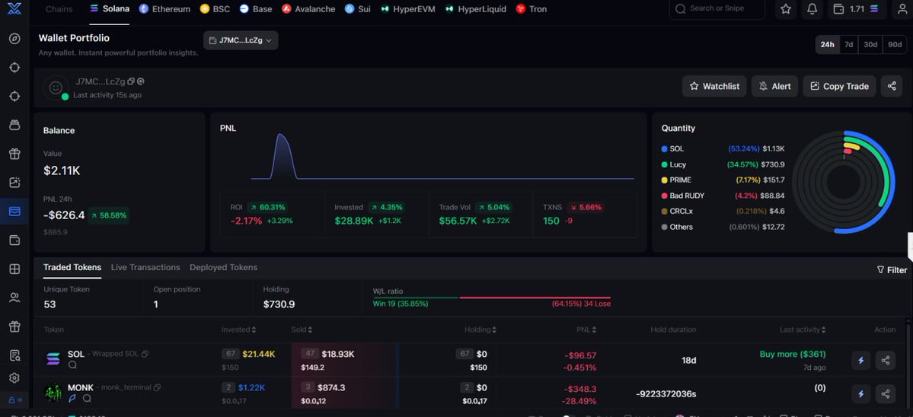This screenshot has height=417, width=913.
Task: Select the highlighted portfolio icon in sidebar
Action: point(14,211)
